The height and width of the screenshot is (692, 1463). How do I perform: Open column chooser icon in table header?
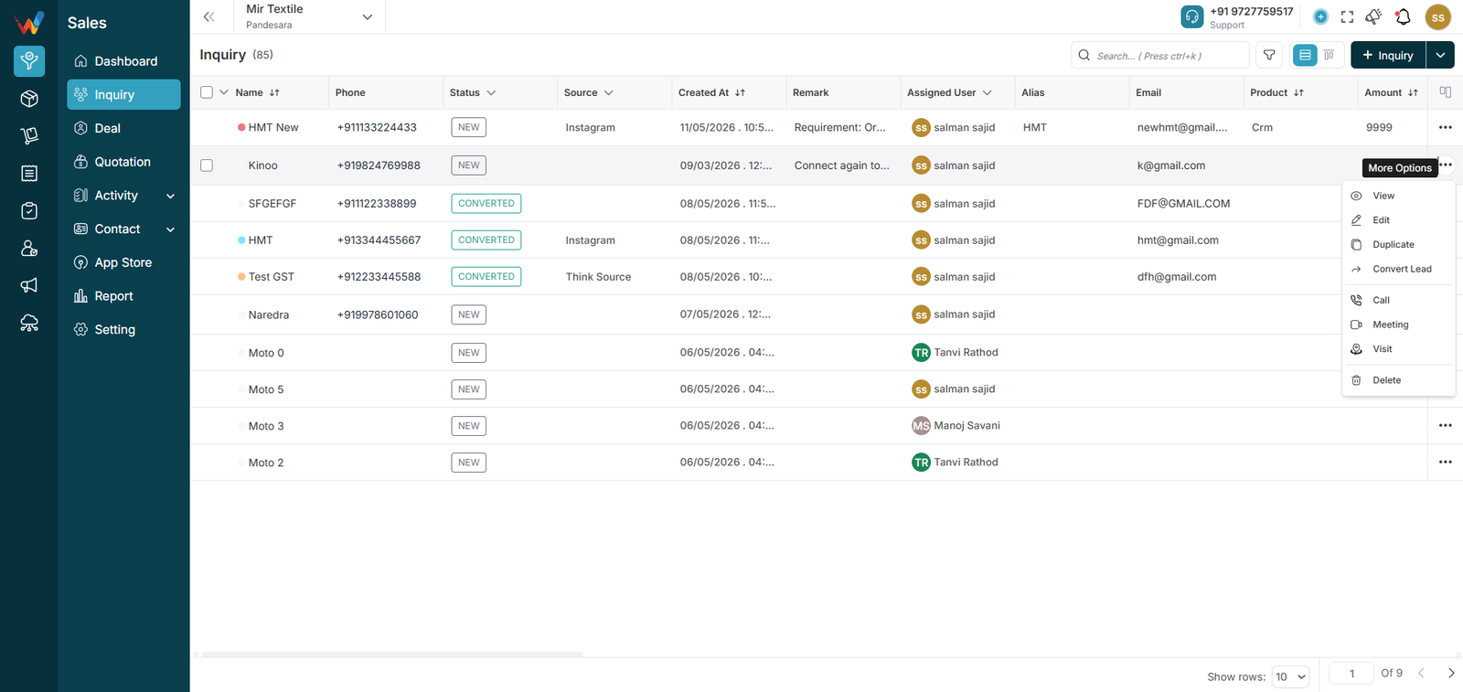(x=1445, y=92)
